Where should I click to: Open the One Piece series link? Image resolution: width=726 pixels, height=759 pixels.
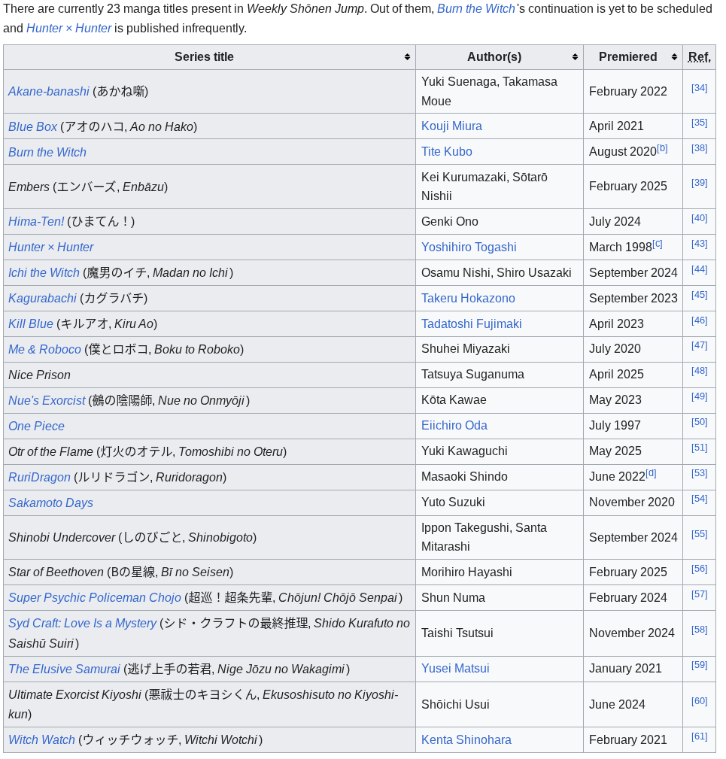tap(36, 427)
